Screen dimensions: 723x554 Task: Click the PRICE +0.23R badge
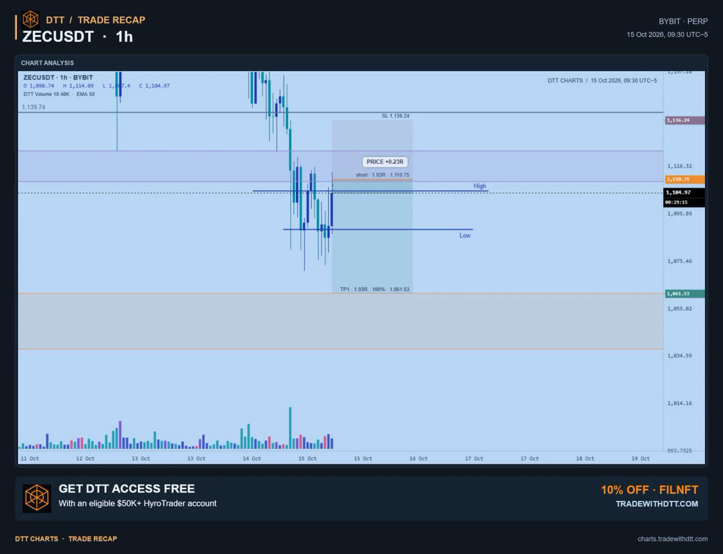click(x=384, y=162)
